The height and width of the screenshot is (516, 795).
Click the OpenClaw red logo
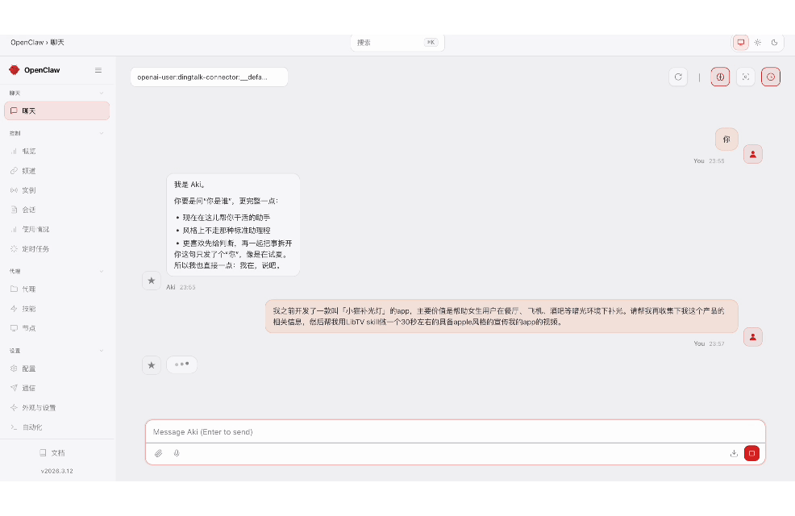tap(15, 70)
